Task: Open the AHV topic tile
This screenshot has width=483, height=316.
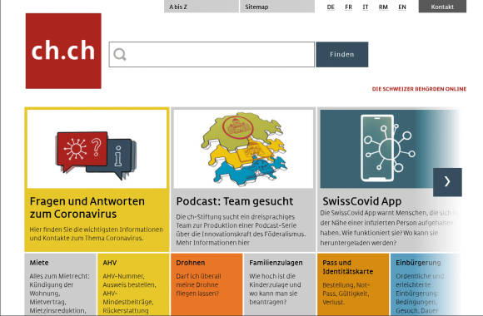Action: (133, 284)
